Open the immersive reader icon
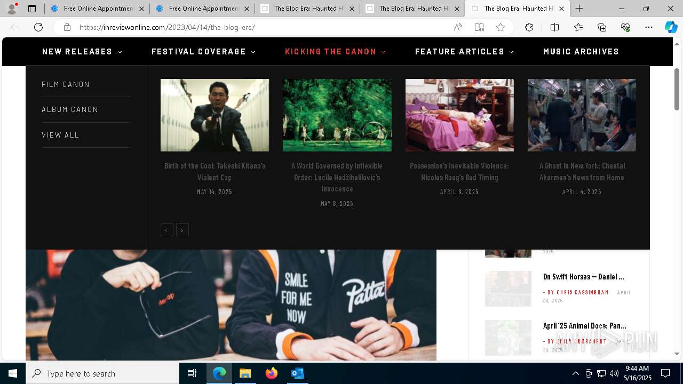Screen dimensions: 683x384 click(x=479, y=27)
